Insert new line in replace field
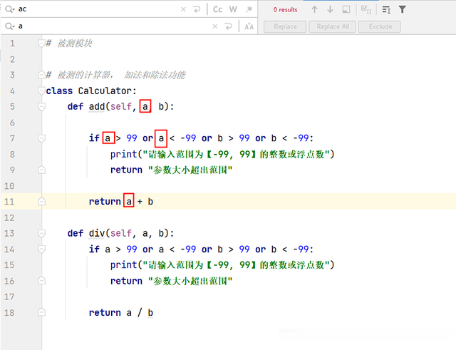The width and height of the screenshot is (456, 350). point(229,26)
